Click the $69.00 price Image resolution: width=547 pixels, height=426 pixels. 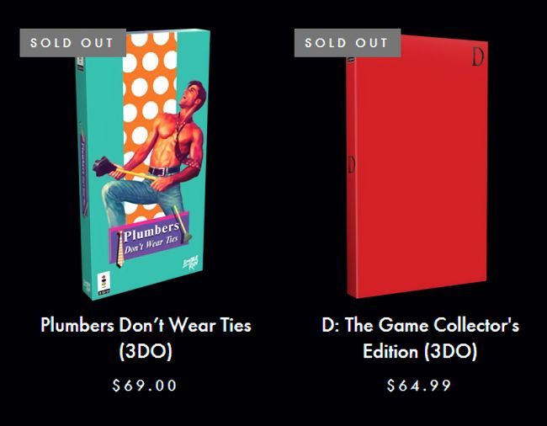pos(146,386)
